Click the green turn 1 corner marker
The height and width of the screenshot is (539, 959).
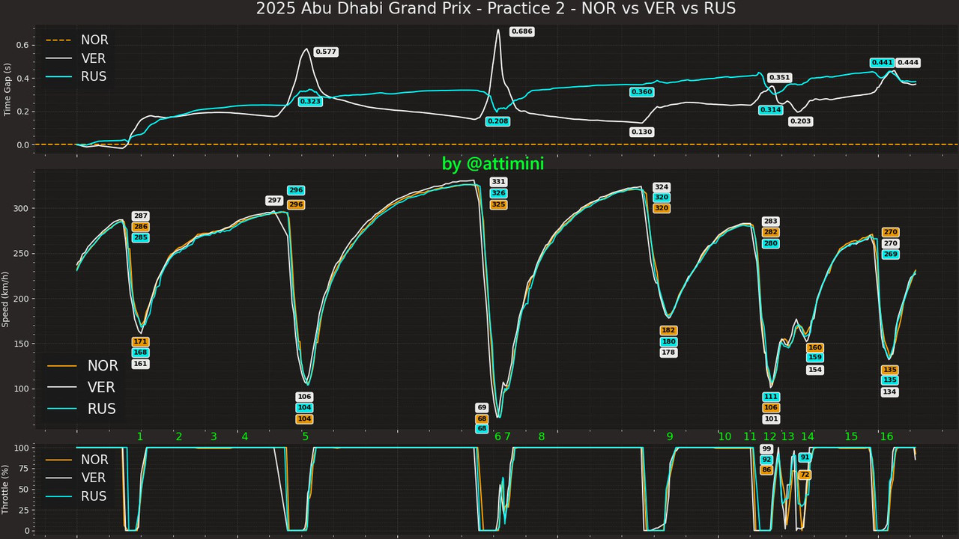140,436
